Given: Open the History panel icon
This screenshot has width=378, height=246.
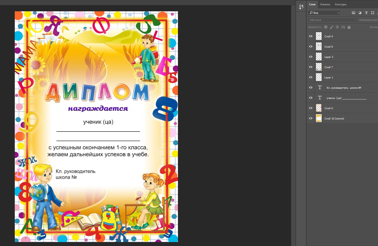Looking at the screenshot, I should pyautogui.click(x=301, y=7).
